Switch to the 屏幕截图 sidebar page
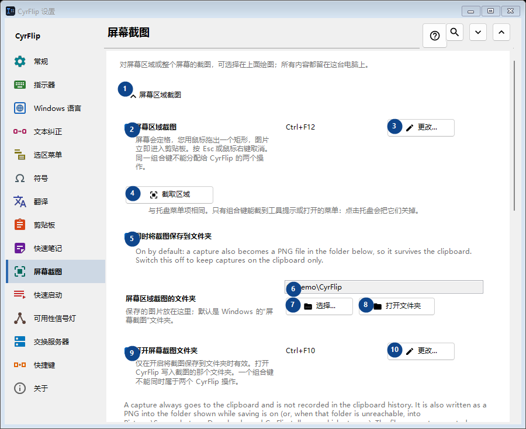Image resolution: width=526 pixels, height=429 pixels. [56, 271]
